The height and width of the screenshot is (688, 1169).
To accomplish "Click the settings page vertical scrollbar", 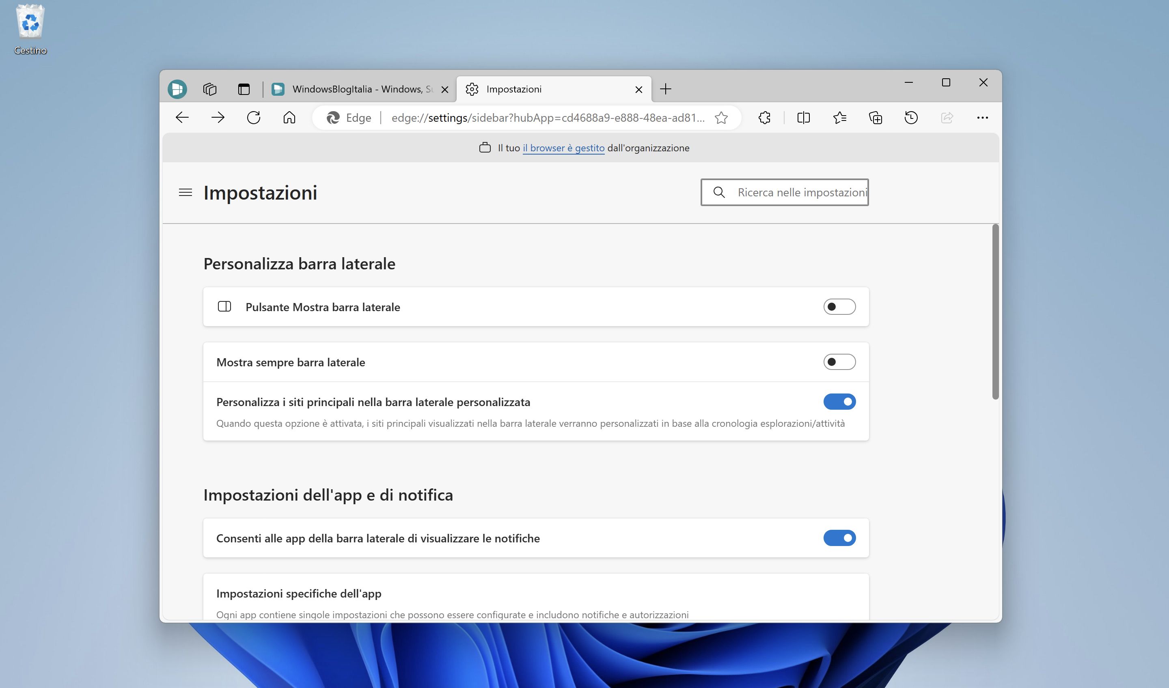I will point(996,312).
